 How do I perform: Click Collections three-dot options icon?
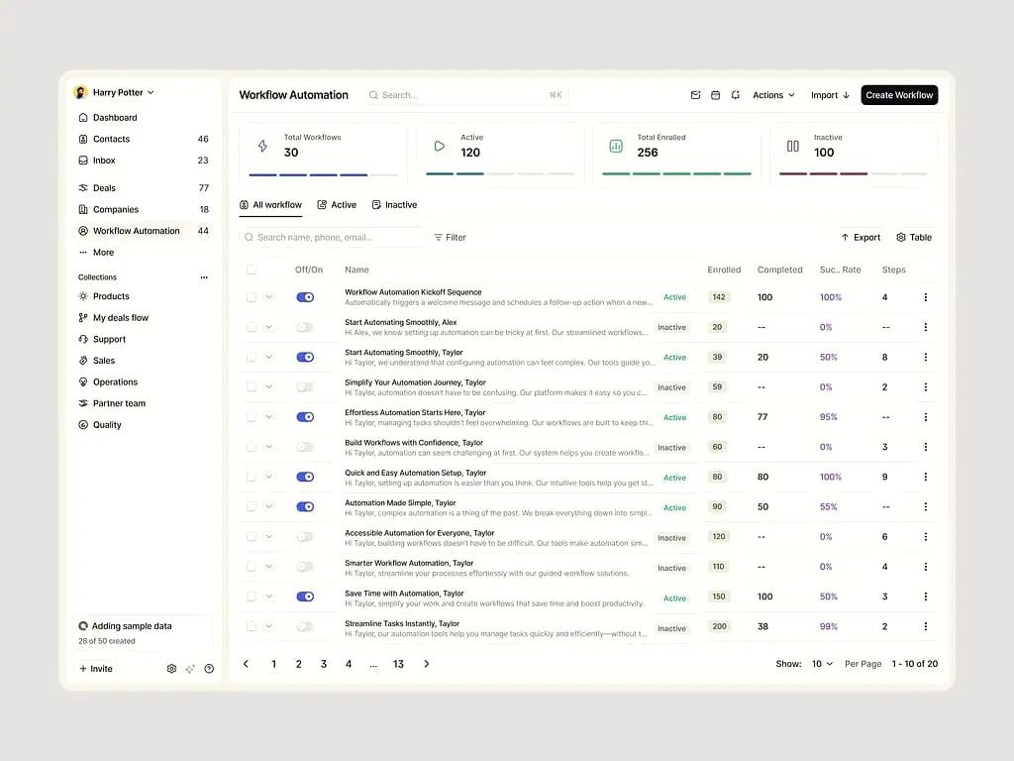coord(204,277)
